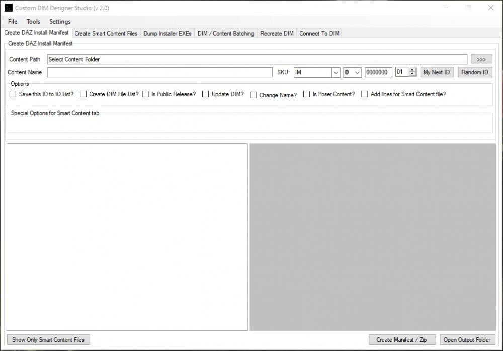Image resolution: width=503 pixels, height=351 pixels.
Task: Open the Settings menu
Action: [x=60, y=21]
